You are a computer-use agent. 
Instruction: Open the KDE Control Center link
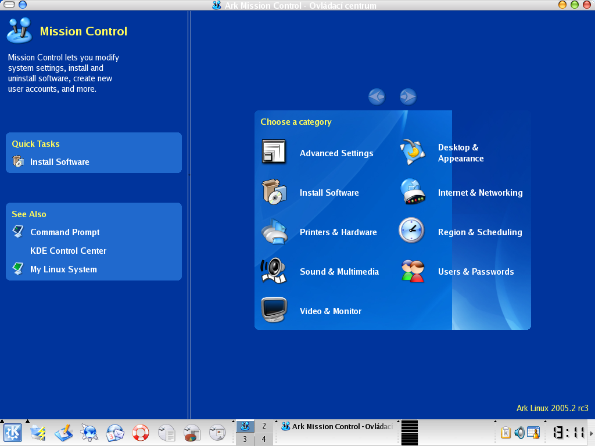pyautogui.click(x=69, y=251)
